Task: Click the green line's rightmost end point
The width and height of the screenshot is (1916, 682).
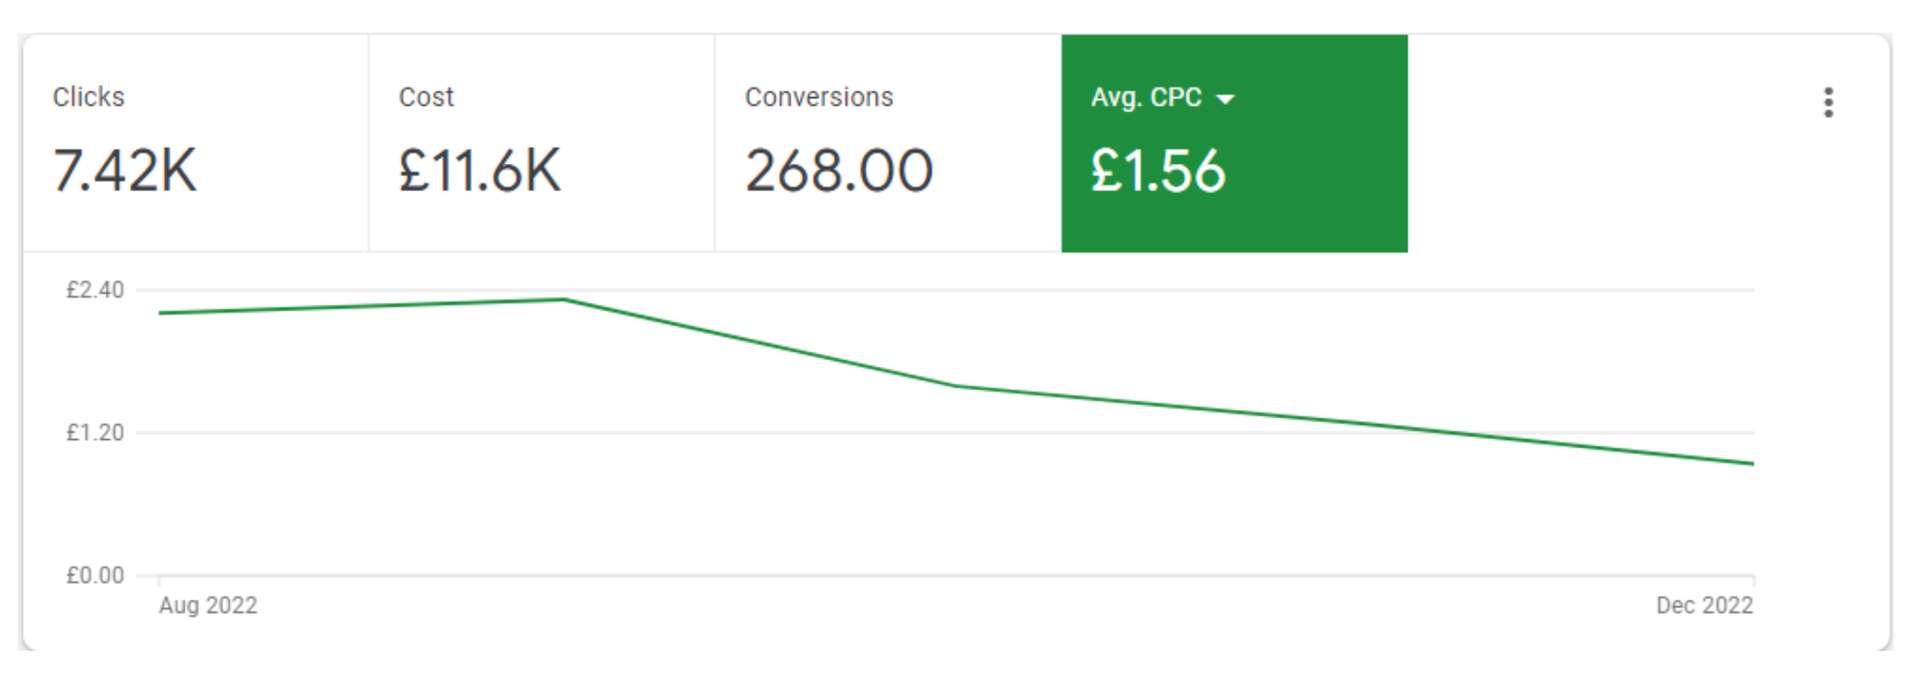Action: (x=1752, y=463)
